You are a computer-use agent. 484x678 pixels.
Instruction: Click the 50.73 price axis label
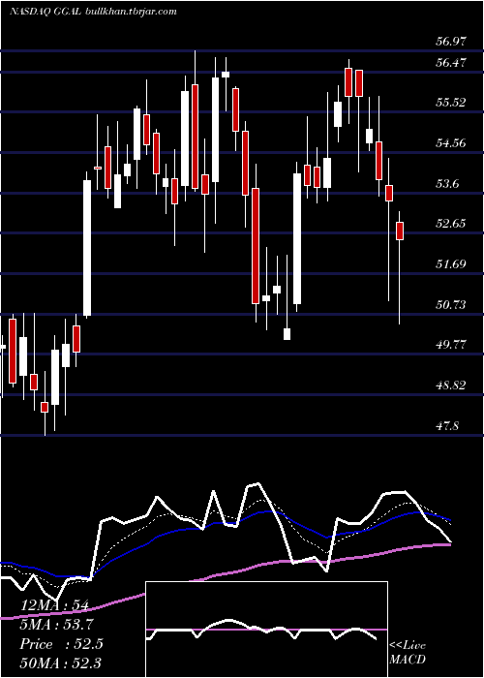[451, 305]
